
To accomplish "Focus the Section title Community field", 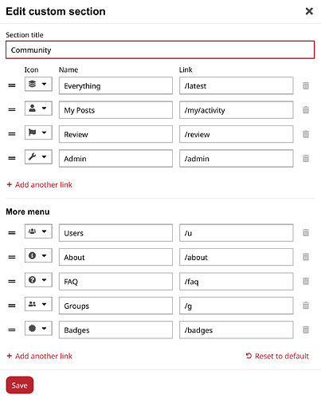I will [x=160, y=49].
